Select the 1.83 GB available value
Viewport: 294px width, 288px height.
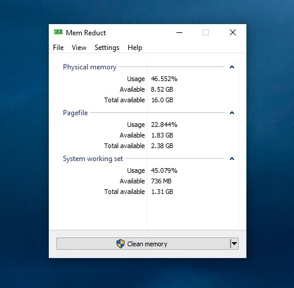tap(162, 135)
